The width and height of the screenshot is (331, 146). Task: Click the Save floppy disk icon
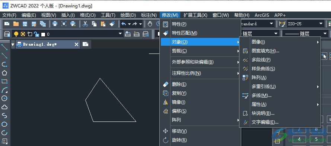pyautogui.click(x=25, y=24)
